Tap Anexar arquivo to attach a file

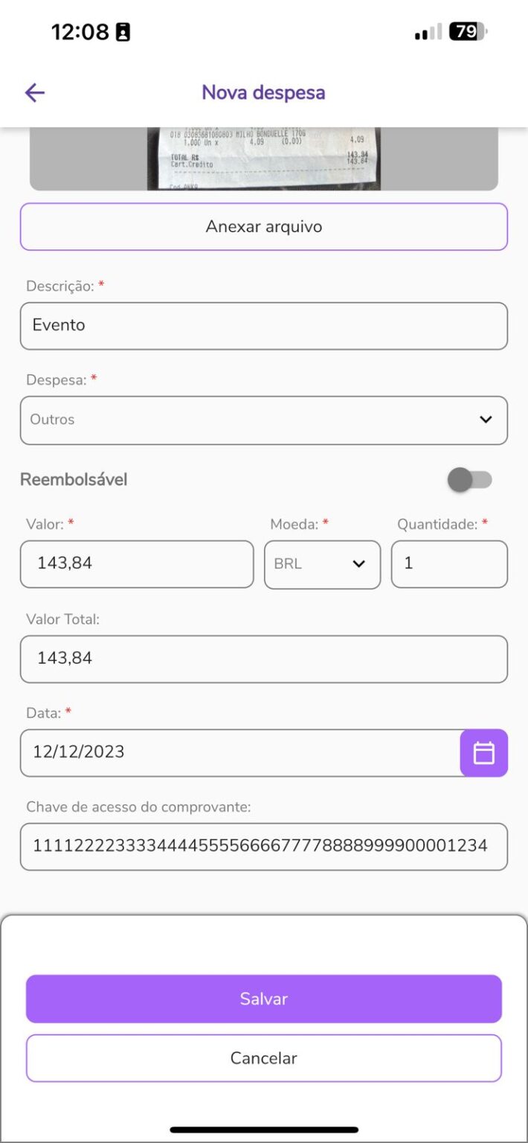click(264, 227)
